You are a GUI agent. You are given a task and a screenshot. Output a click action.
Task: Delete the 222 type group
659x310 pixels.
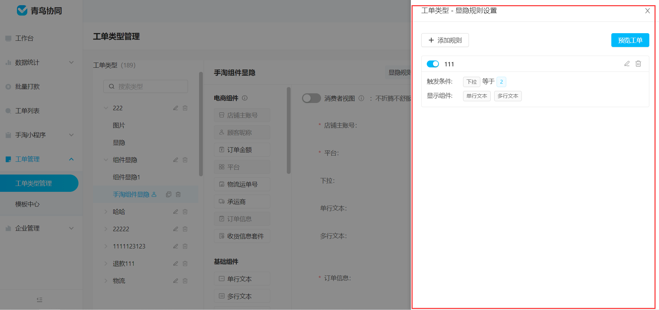(185, 108)
